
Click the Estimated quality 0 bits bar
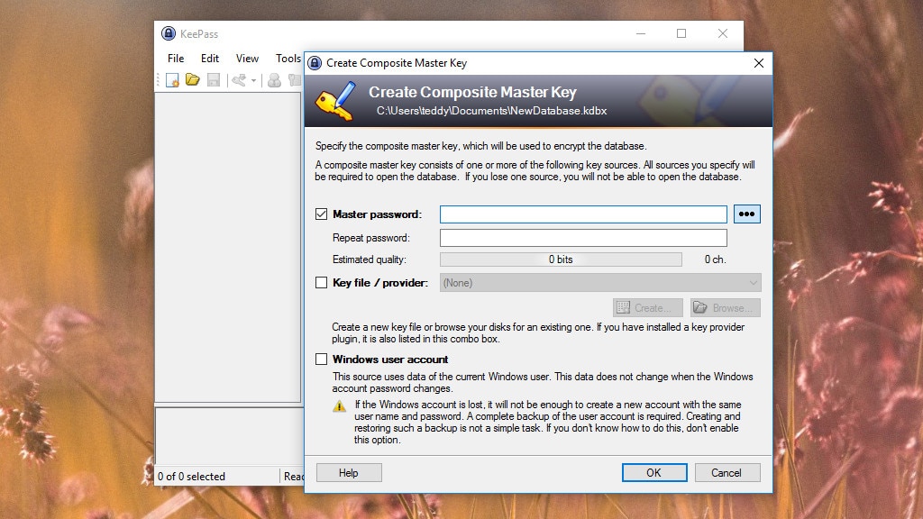pyautogui.click(x=561, y=259)
